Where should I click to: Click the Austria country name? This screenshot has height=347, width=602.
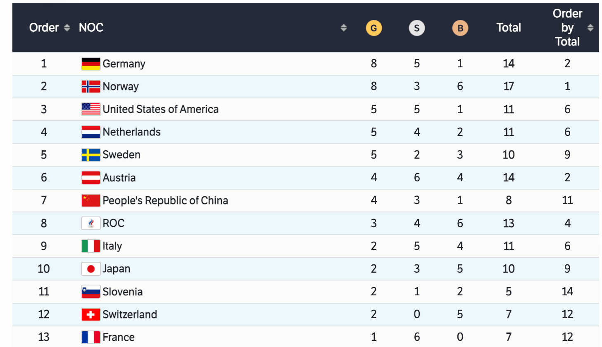pyautogui.click(x=119, y=178)
